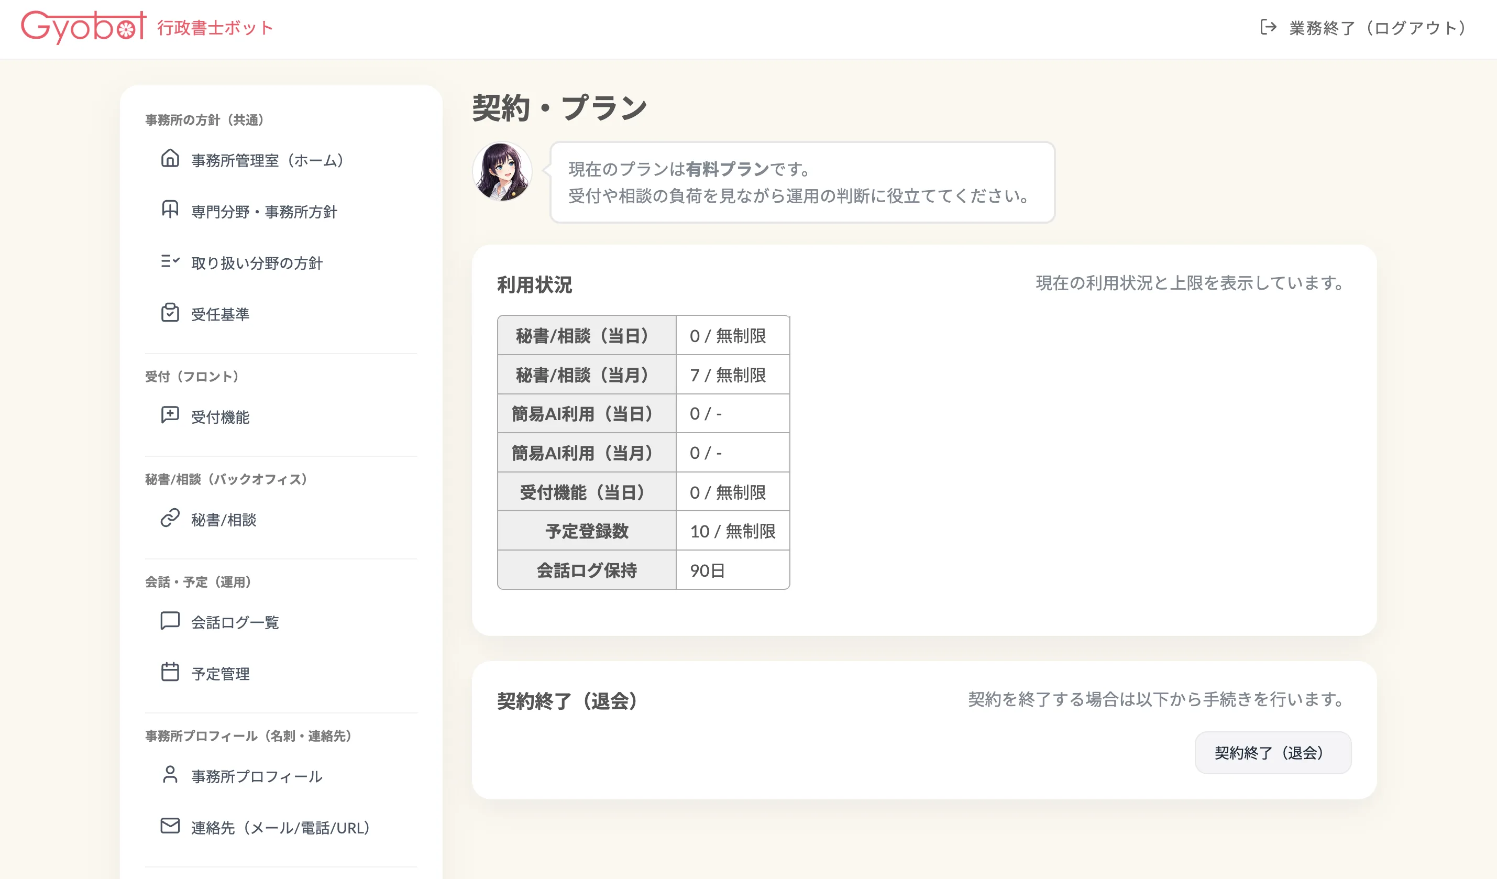Click the envelope icon for 連絡先
The image size is (1497, 879).
[x=170, y=826]
